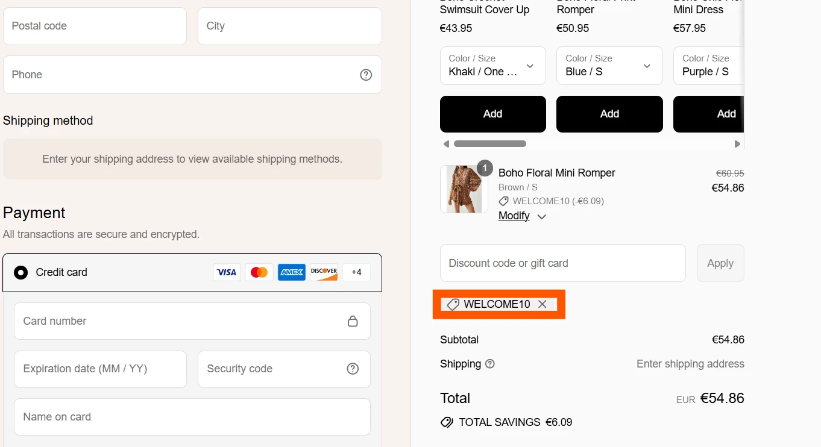Click the Visa card icon
Image resolution: width=821 pixels, height=447 pixels.
pyautogui.click(x=227, y=272)
